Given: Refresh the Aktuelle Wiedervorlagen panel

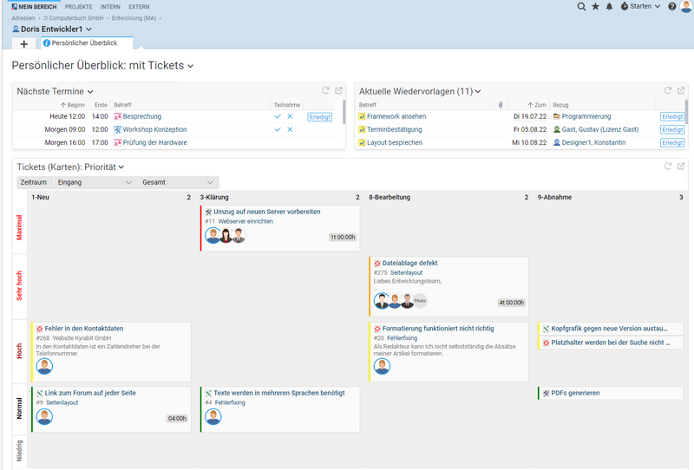Looking at the screenshot, I should (668, 91).
